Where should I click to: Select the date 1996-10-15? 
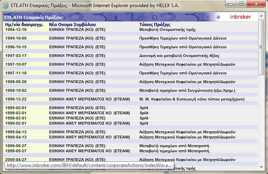tap(16, 47)
